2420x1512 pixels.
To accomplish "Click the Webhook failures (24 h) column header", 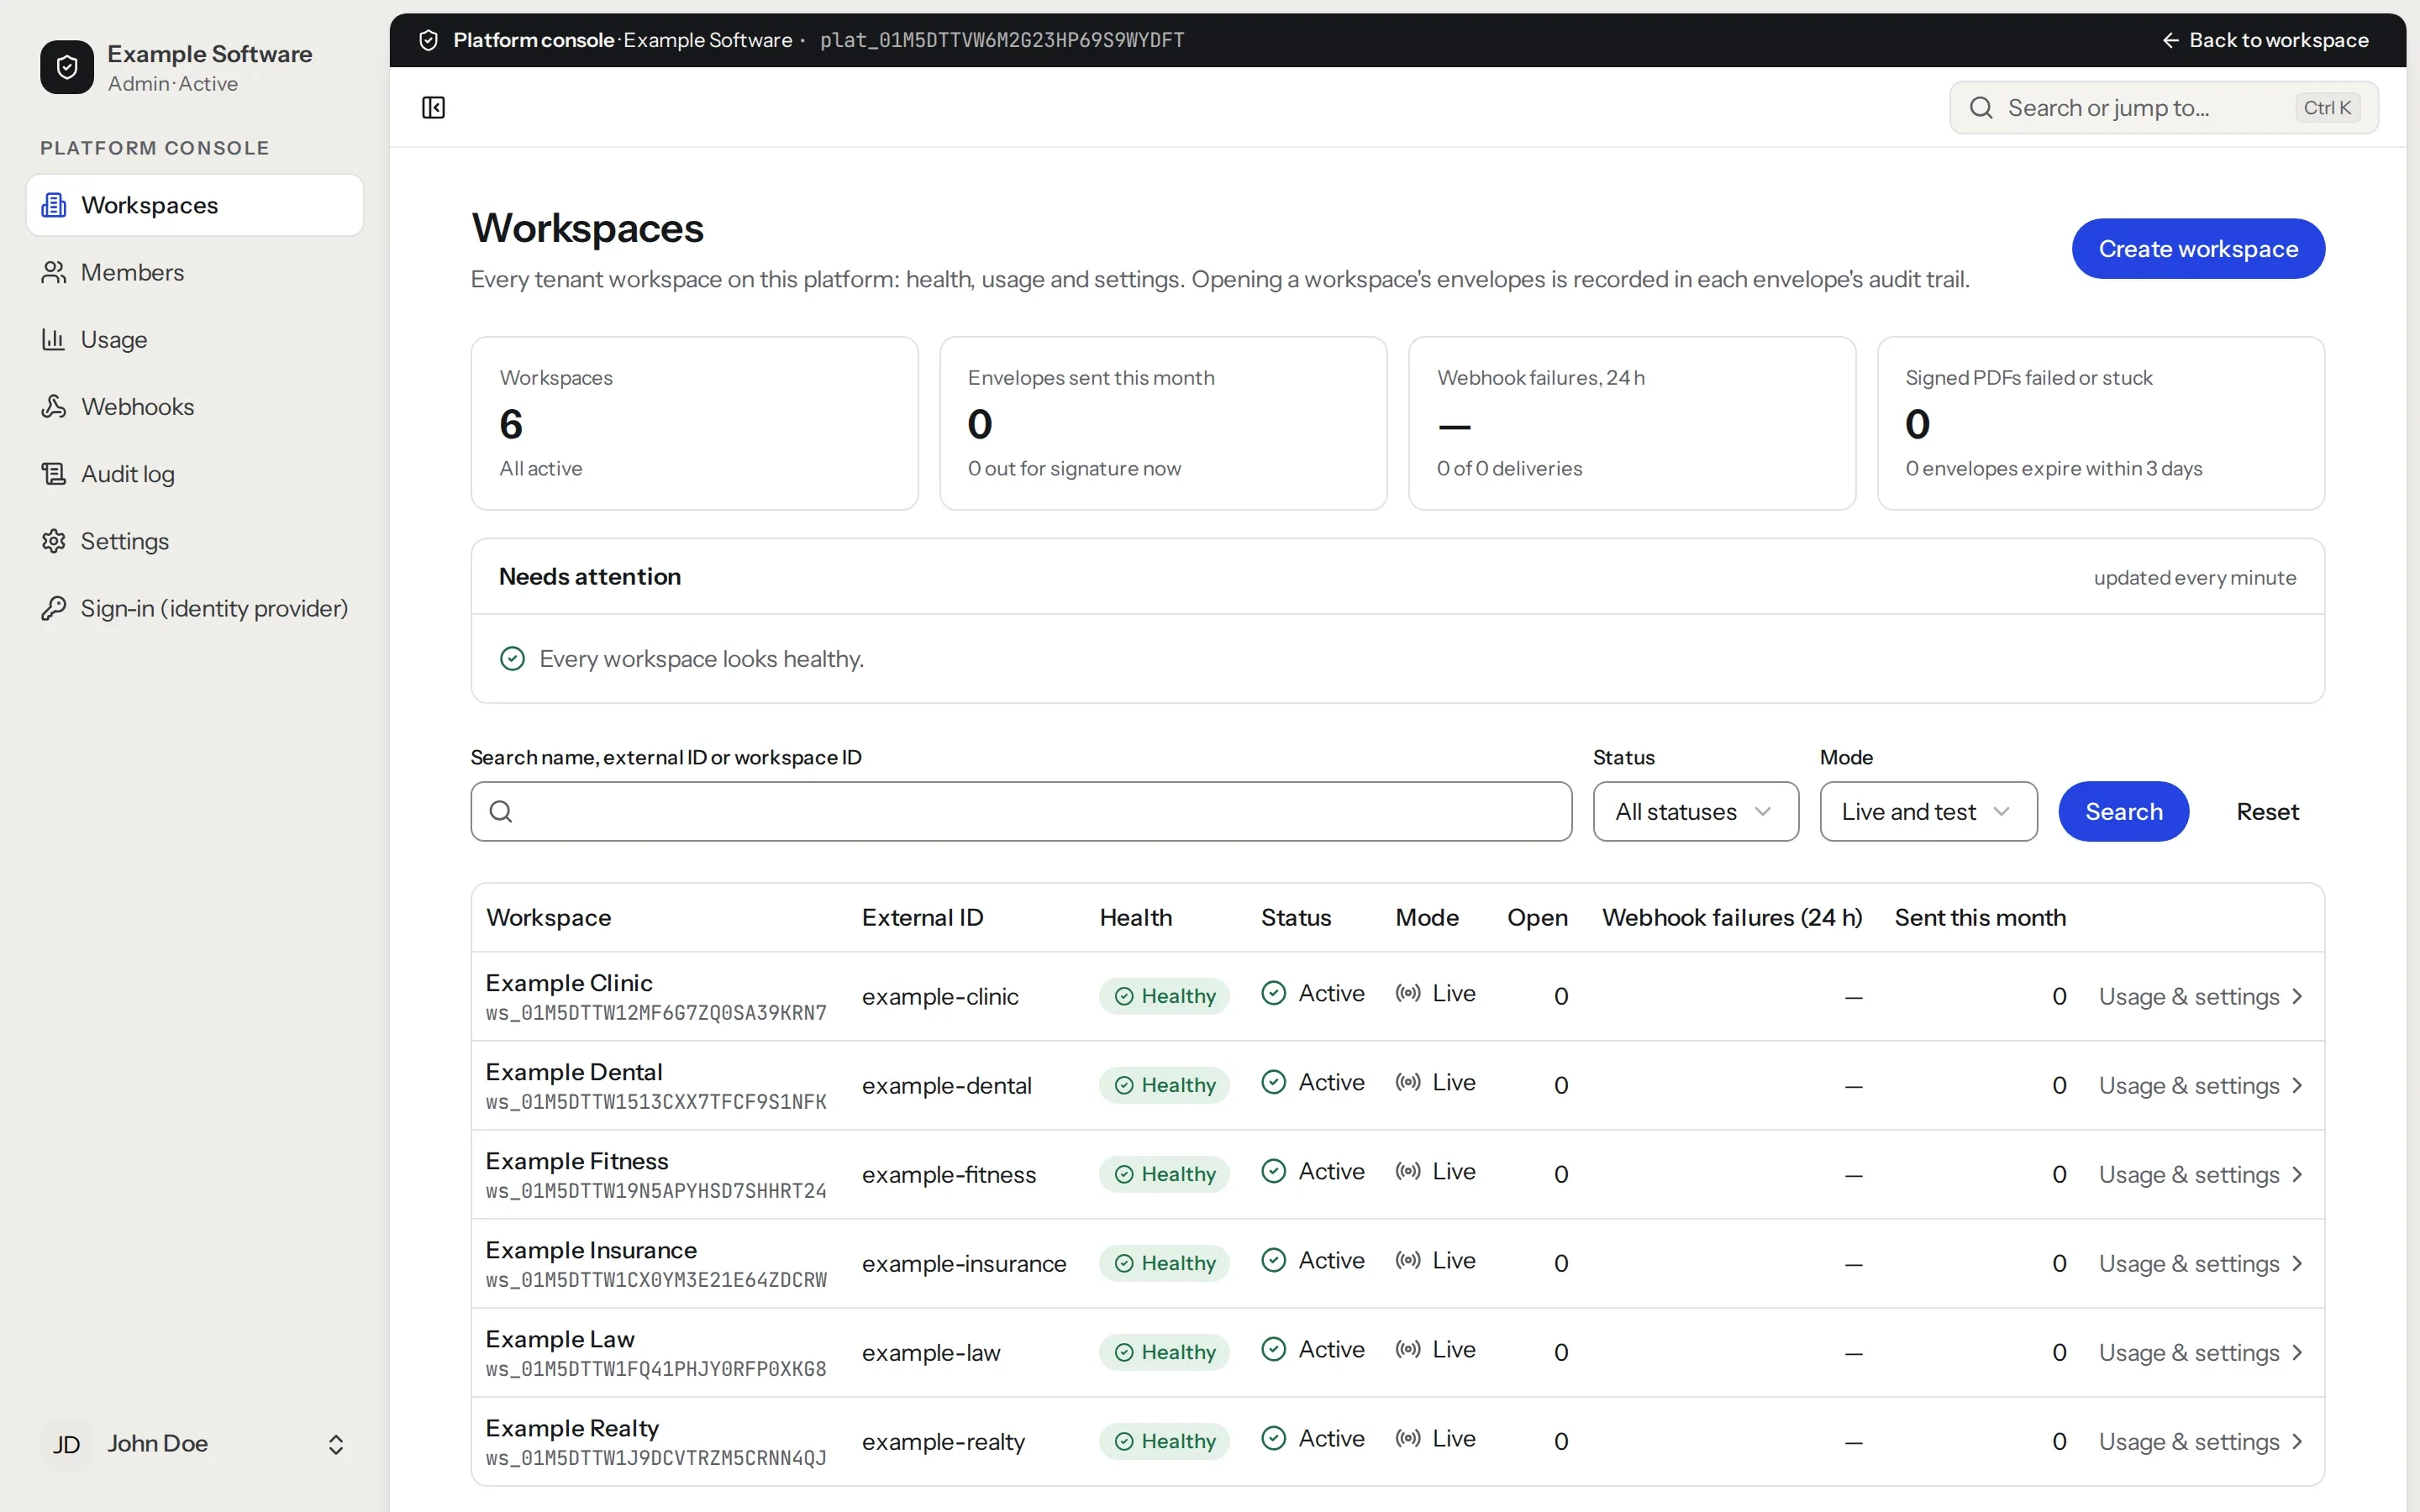I will pos(1732,917).
